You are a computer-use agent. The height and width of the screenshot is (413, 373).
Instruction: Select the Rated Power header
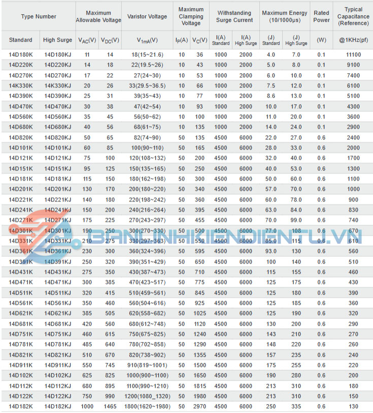click(321, 16)
